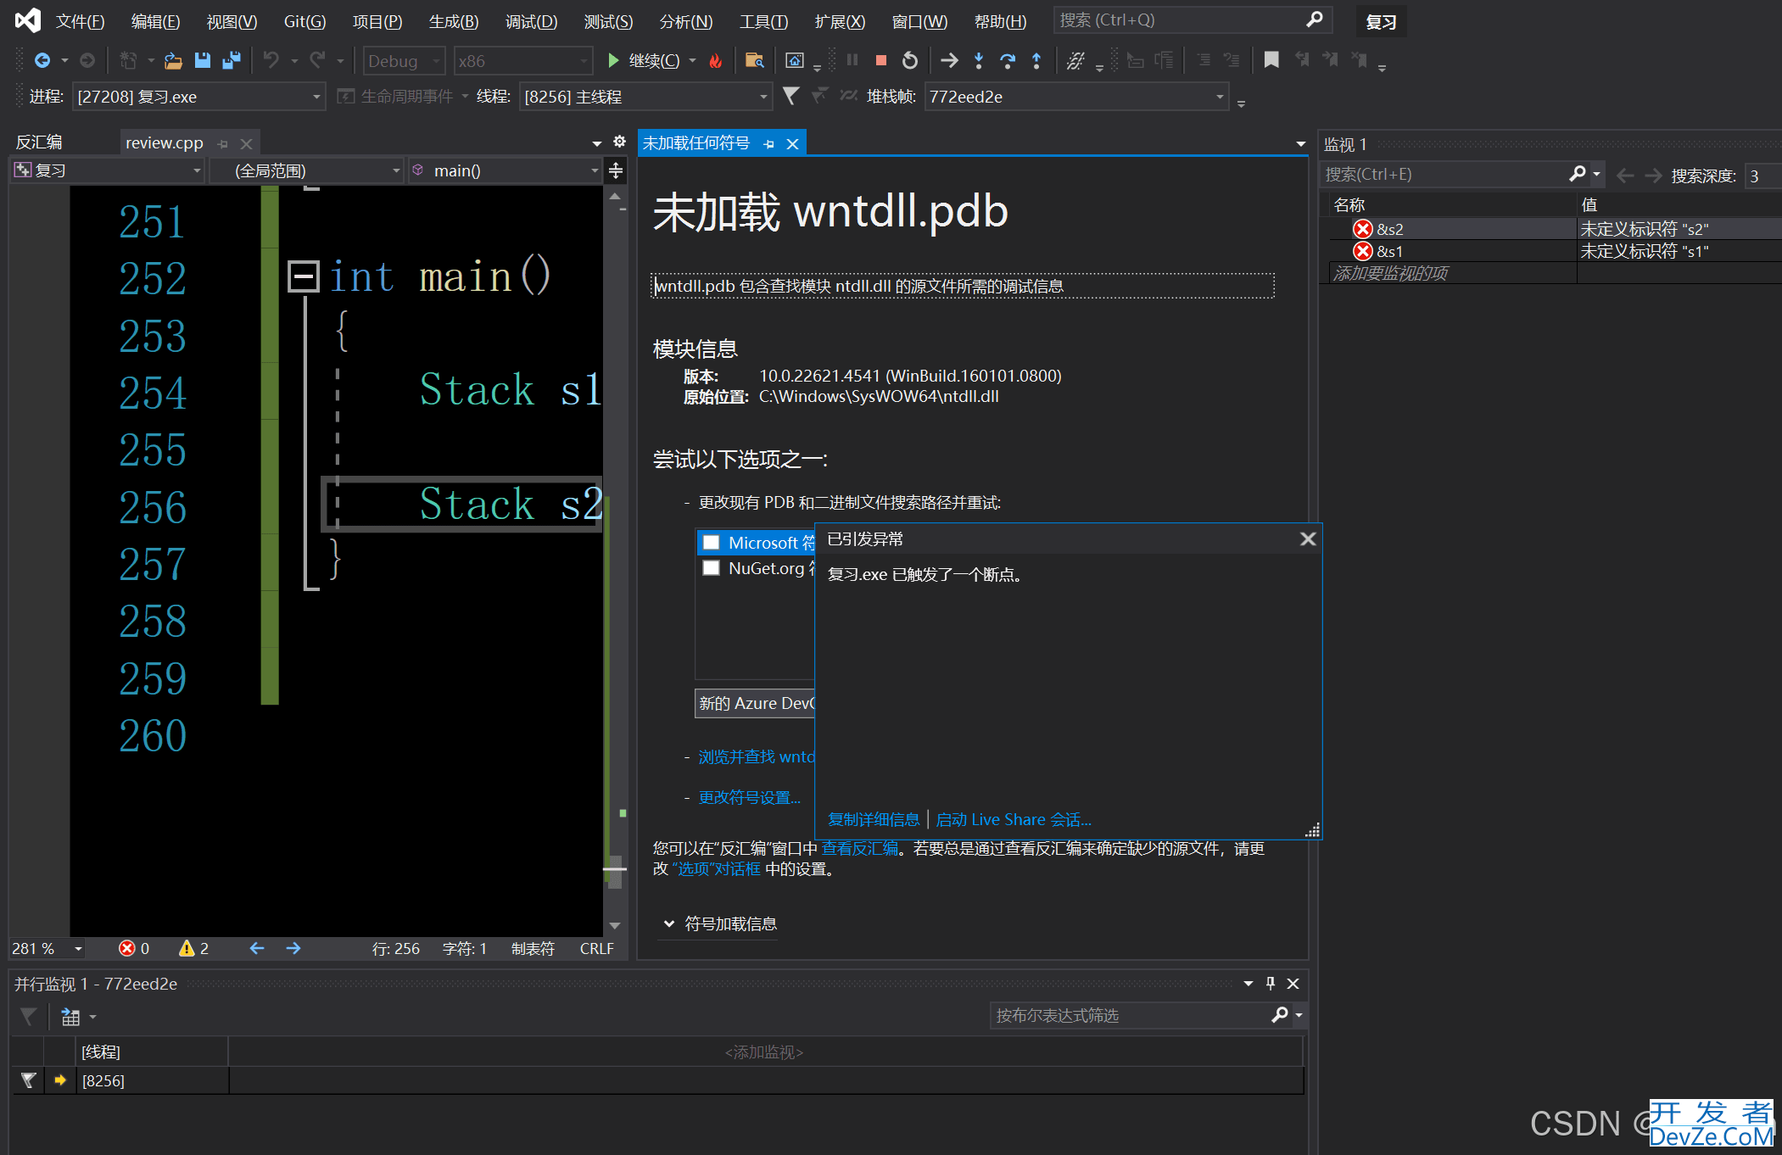The height and width of the screenshot is (1155, 1782).
Task: Click the 查看反汇编 link
Action: click(859, 848)
